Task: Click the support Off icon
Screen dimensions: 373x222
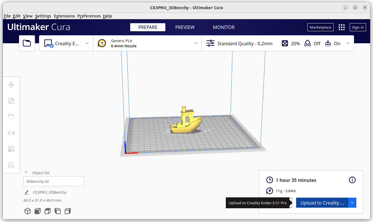Action: [x=308, y=43]
